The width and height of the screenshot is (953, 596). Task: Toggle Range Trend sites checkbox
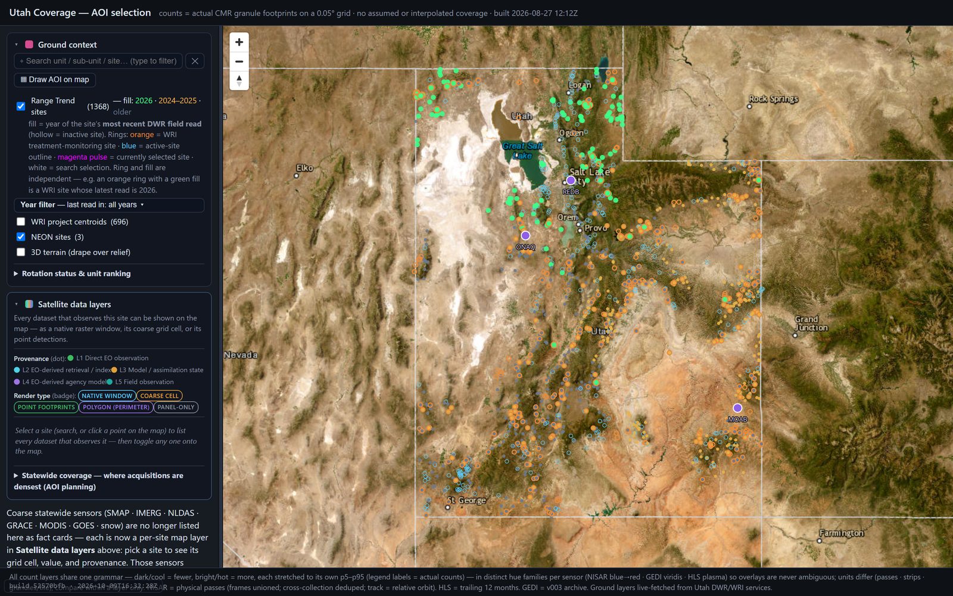(21, 106)
